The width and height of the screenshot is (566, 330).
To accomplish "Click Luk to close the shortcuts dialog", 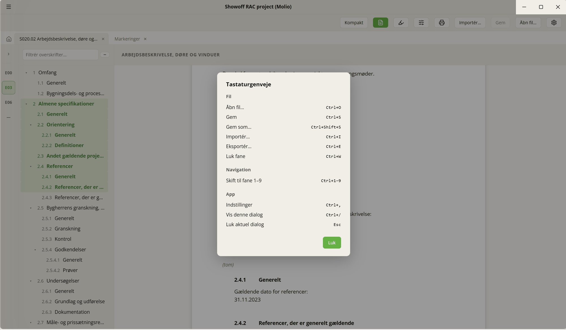I will point(332,243).
